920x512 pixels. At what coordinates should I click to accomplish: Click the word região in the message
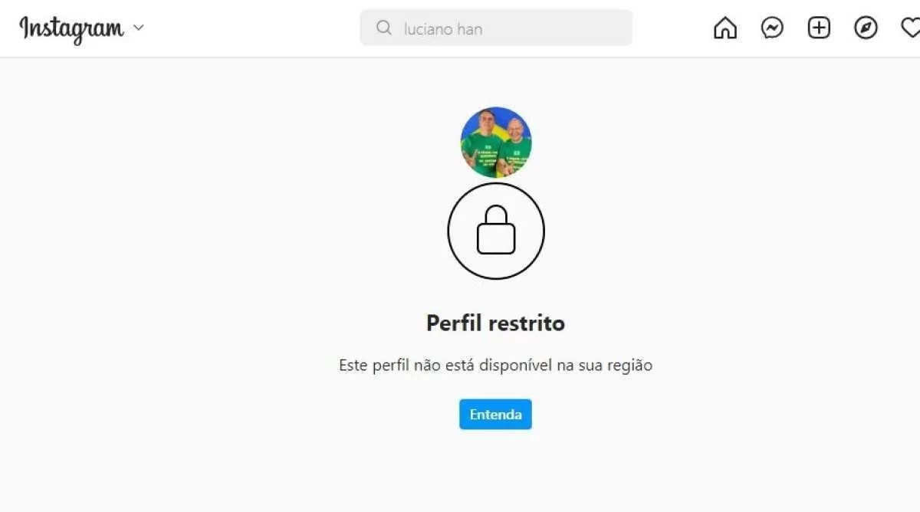pos(627,366)
